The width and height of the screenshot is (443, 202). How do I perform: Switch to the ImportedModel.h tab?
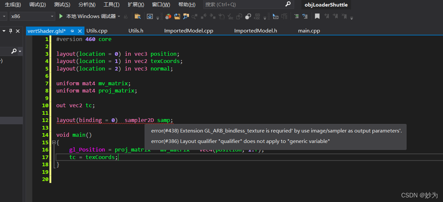click(256, 31)
